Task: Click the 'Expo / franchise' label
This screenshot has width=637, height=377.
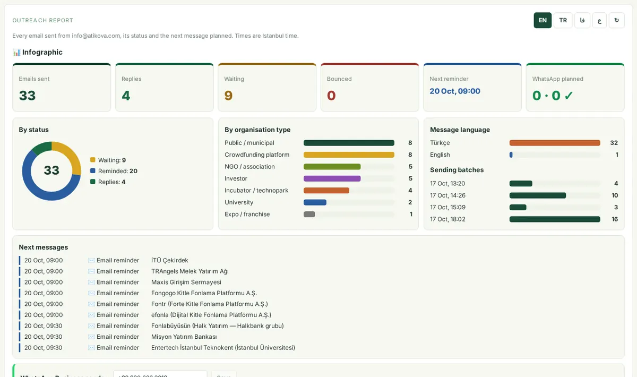Action: point(247,215)
